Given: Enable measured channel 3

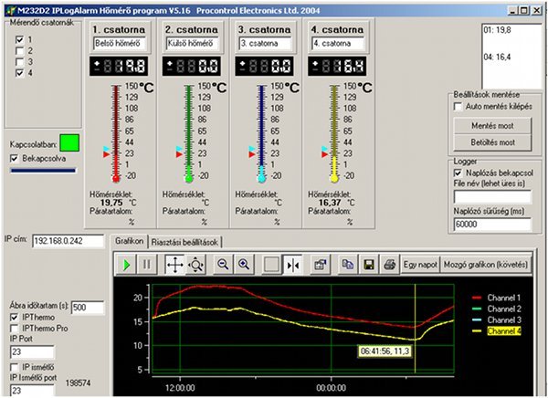Looking at the screenshot, I should click(19, 62).
